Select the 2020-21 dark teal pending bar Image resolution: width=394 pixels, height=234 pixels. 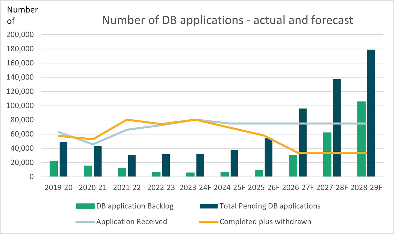click(x=97, y=161)
